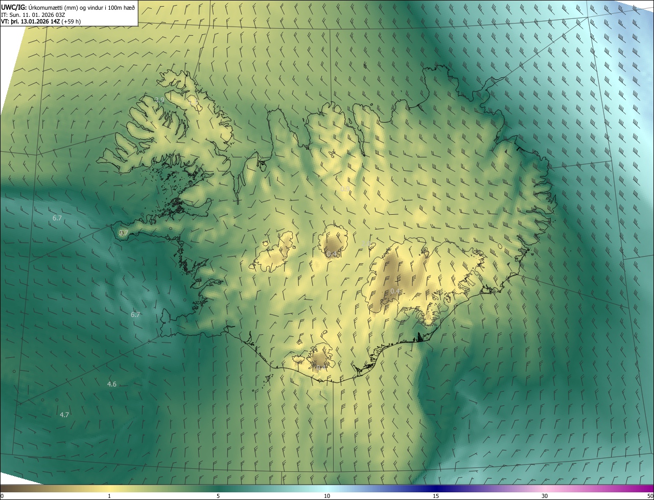Click the 0.4 value on Mýrdalsjökull glacier
654x500 pixels.
[320, 368]
